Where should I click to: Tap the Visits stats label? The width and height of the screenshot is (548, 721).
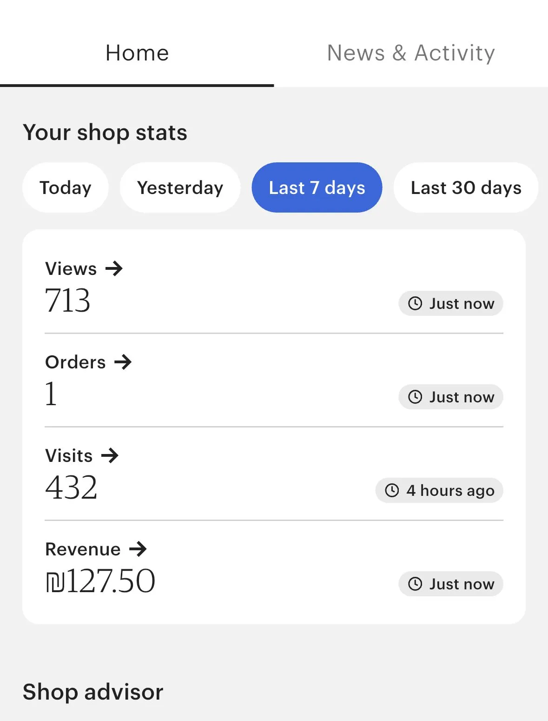pos(69,455)
